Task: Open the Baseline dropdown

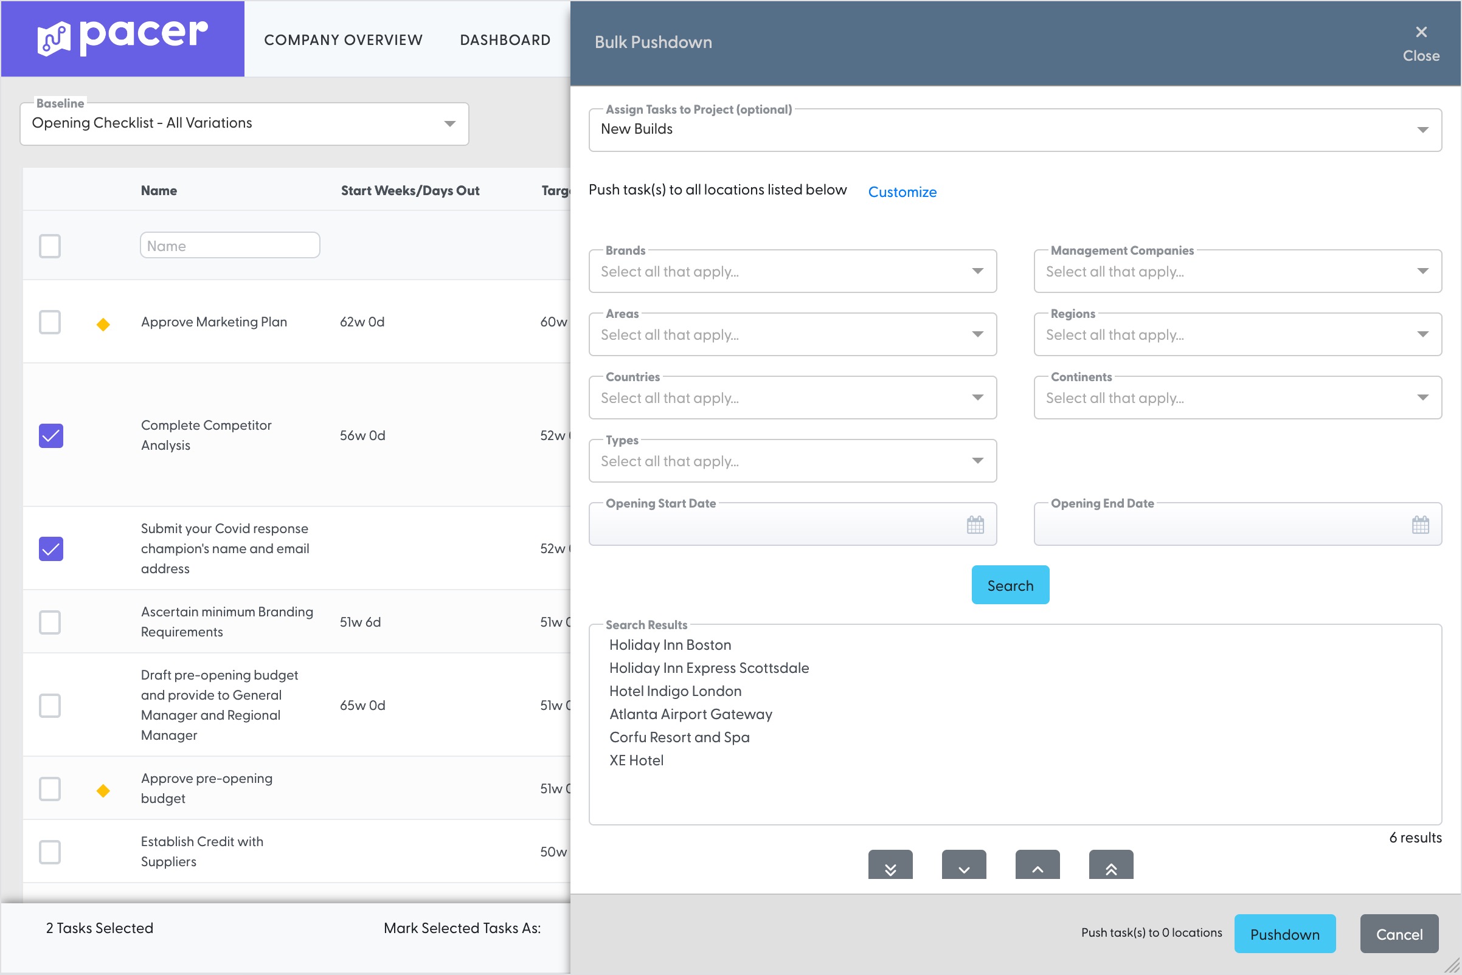Action: point(244,124)
